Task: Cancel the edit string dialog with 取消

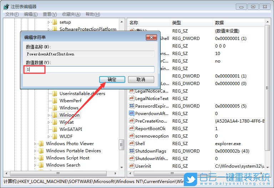Action: [141, 79]
